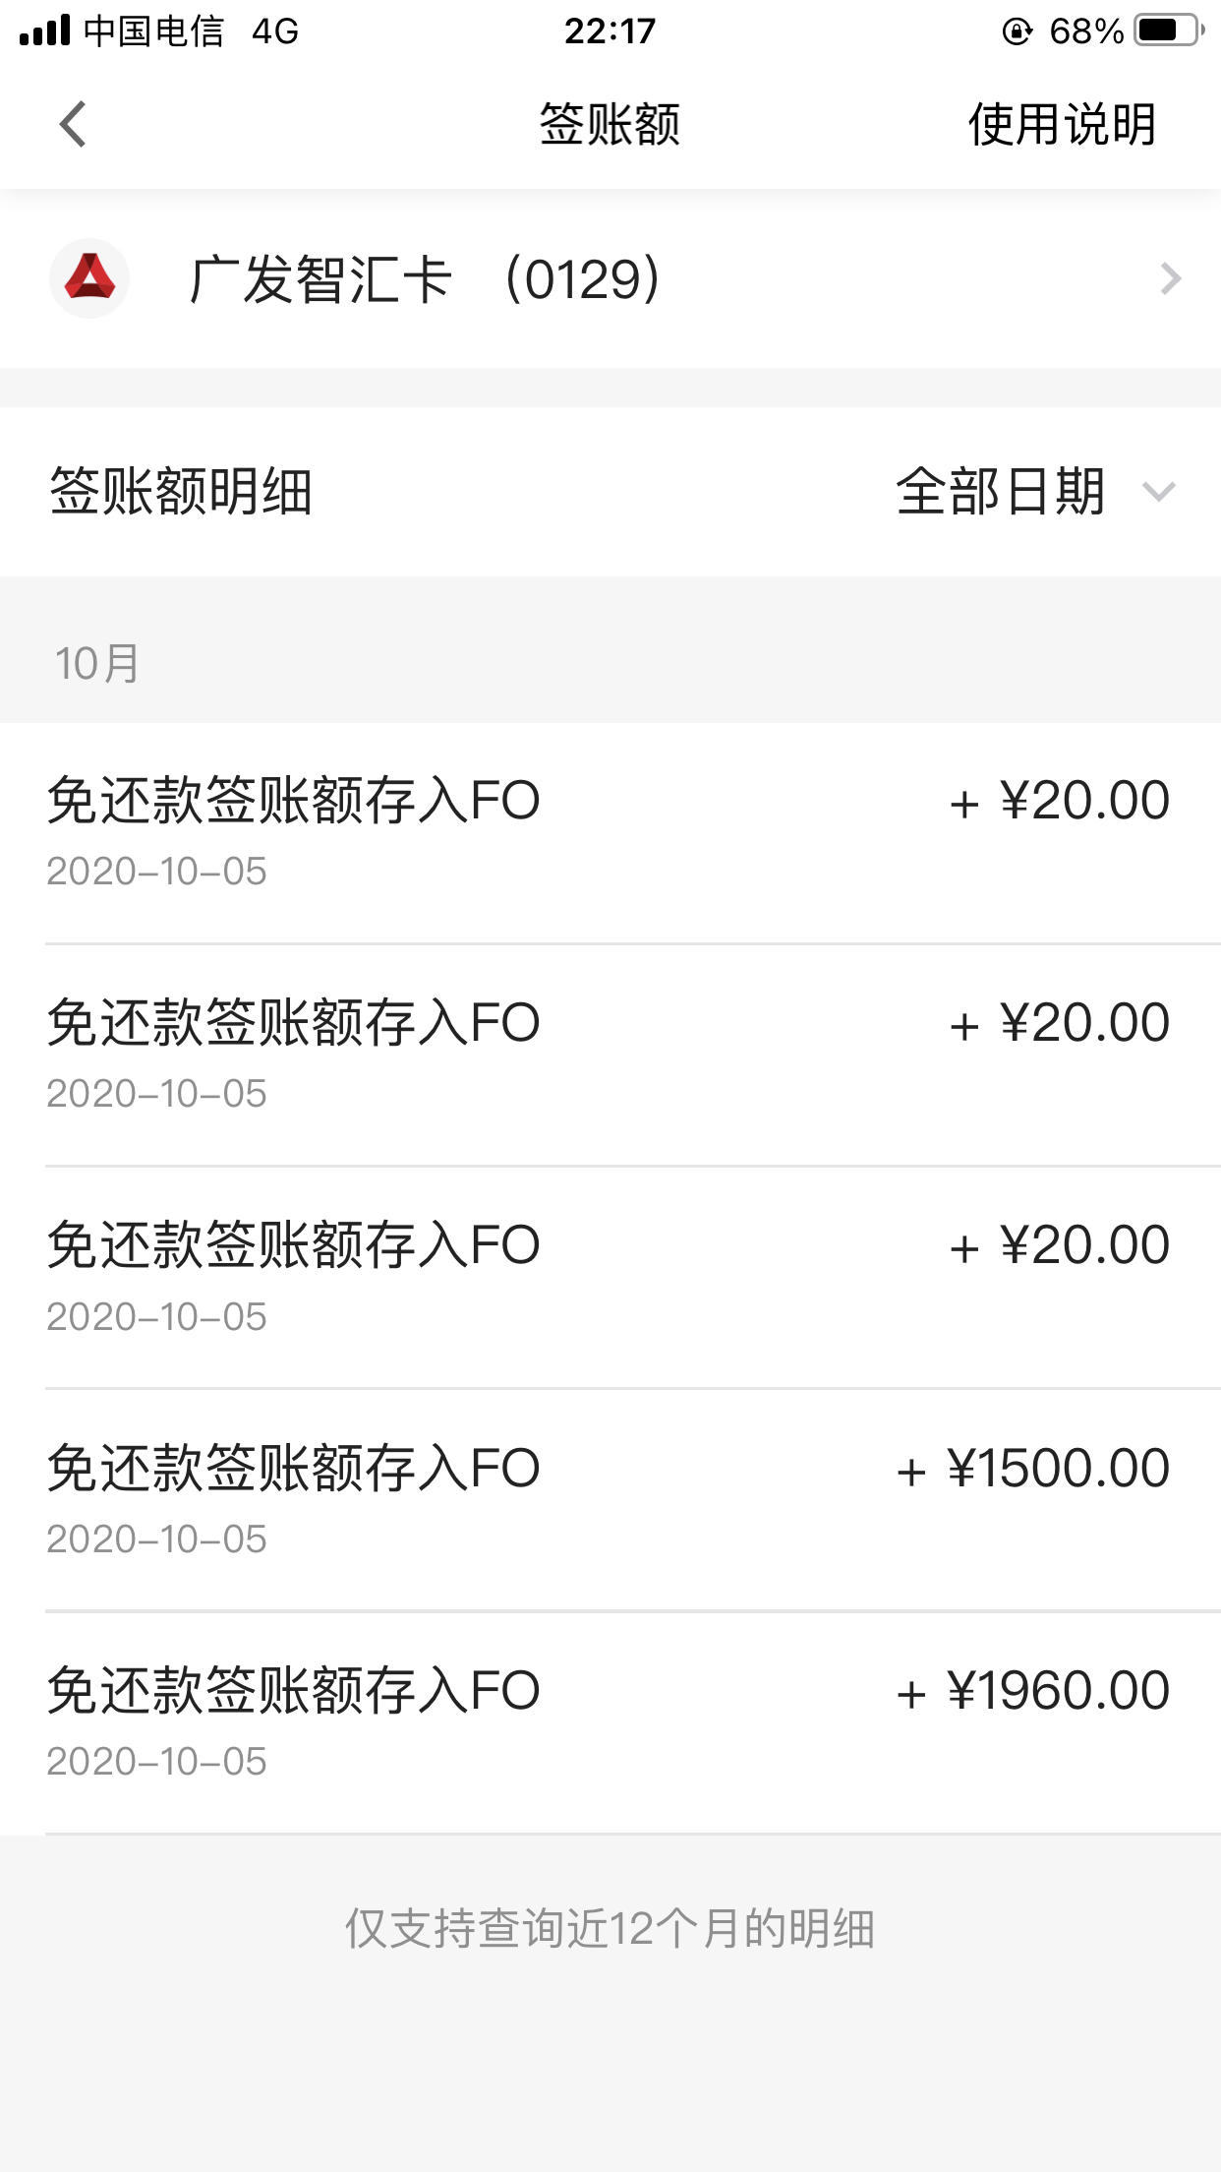Tap the 签账额明细 heading
Viewport: 1221px width, 2172px height.
(181, 491)
